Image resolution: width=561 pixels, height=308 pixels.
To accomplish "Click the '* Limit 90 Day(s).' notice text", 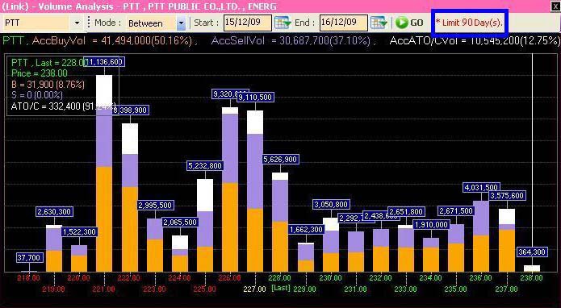I will point(469,23).
